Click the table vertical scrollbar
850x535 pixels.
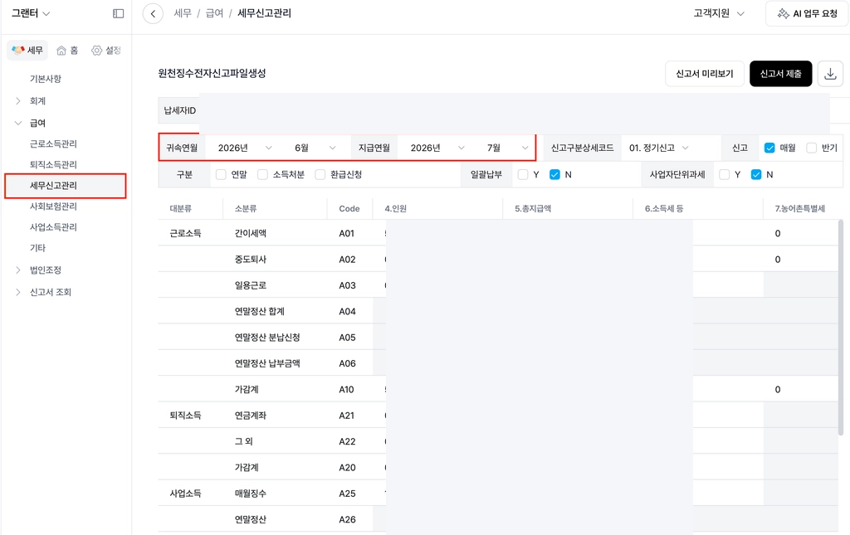(x=841, y=327)
